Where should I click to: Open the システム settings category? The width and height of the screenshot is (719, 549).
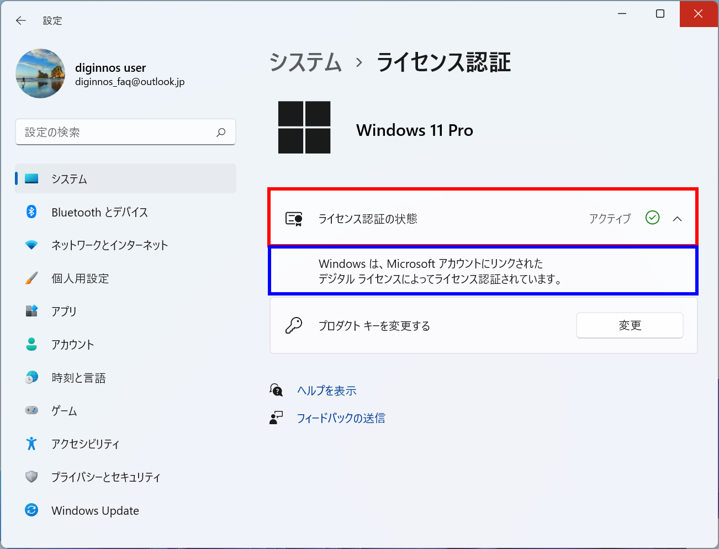pyautogui.click(x=126, y=178)
